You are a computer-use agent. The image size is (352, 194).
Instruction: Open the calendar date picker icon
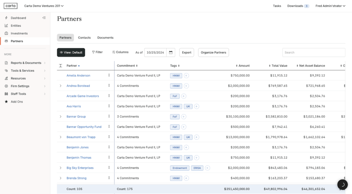[171, 53]
